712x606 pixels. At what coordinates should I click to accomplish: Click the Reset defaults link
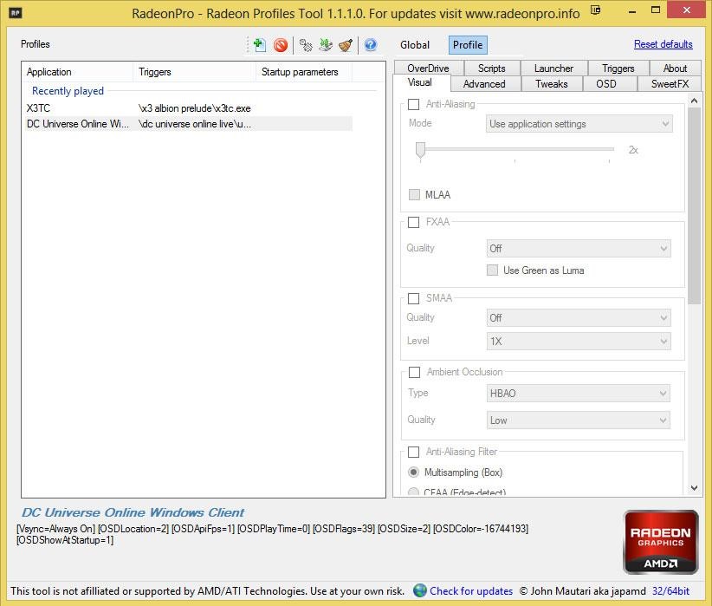point(663,44)
